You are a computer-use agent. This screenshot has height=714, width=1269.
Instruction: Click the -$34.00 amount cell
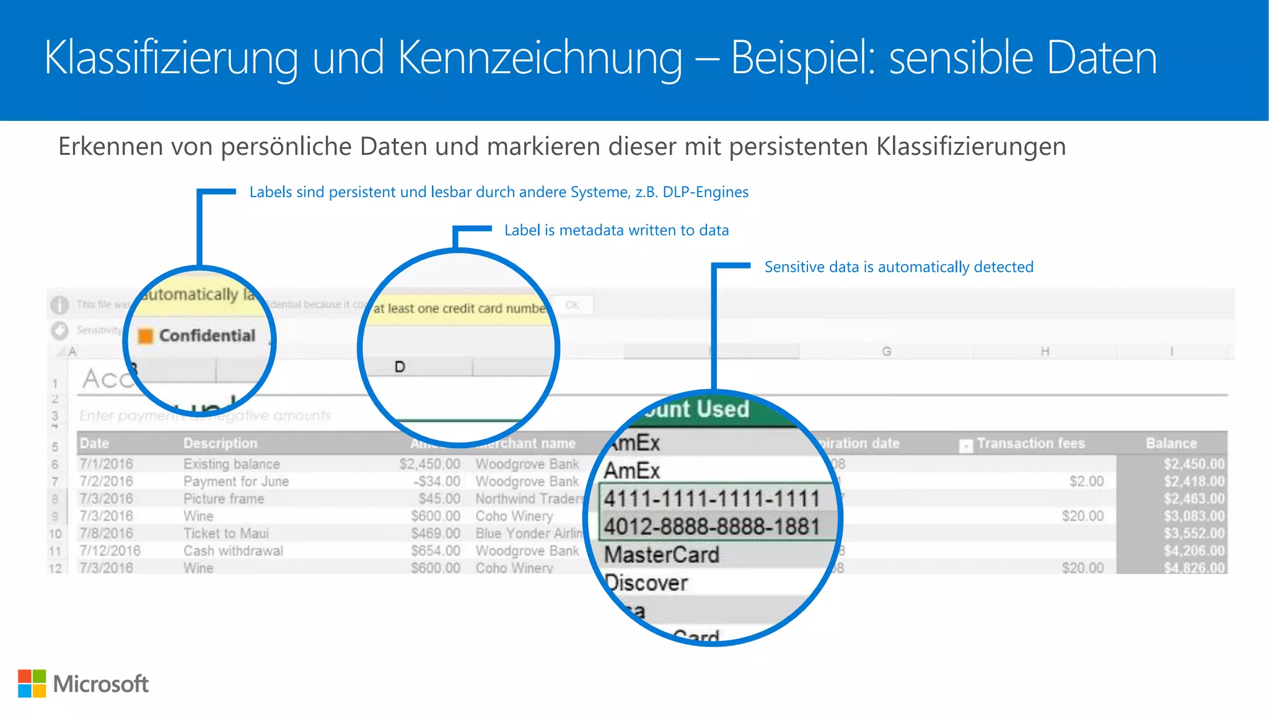coord(437,481)
